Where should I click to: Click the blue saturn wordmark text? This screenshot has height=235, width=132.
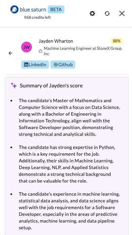coord(33,10)
